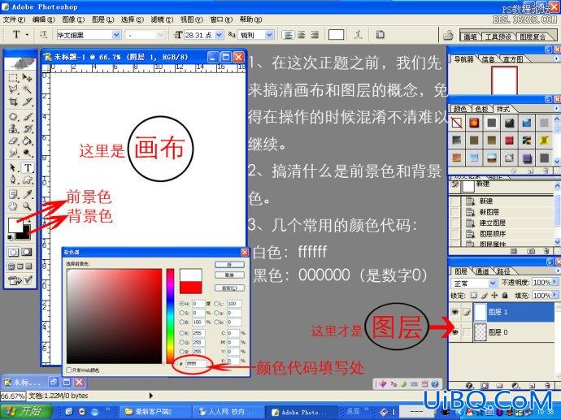Open the 人人网 taskbar item
The height and width of the screenshot is (420, 561).
click(x=228, y=412)
